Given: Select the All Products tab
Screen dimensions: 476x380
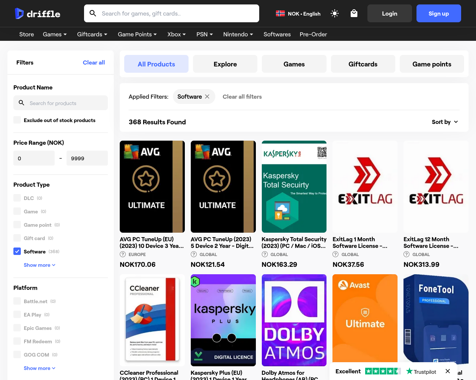Looking at the screenshot, I should point(156,64).
